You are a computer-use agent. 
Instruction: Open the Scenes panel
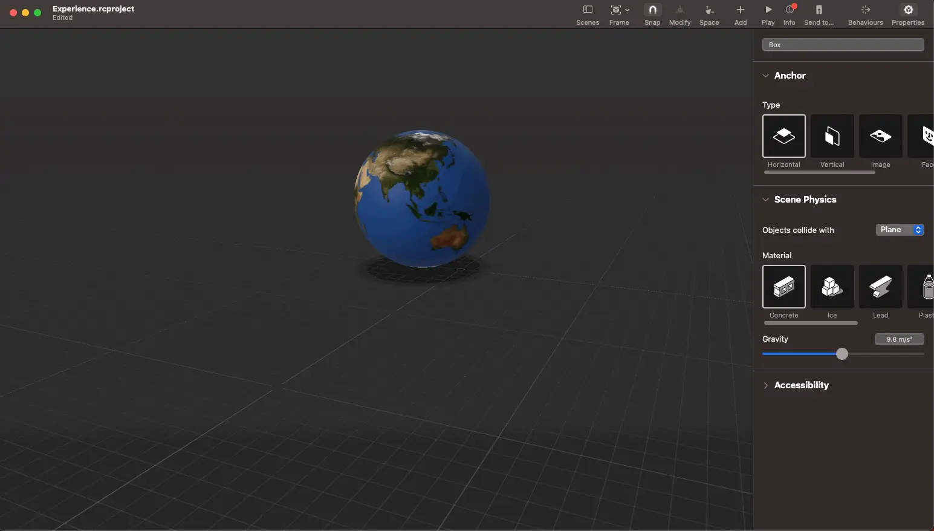[587, 15]
